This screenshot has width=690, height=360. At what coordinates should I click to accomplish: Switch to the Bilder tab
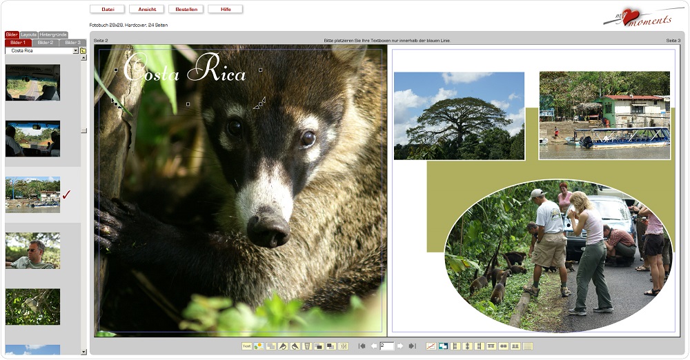12,34
